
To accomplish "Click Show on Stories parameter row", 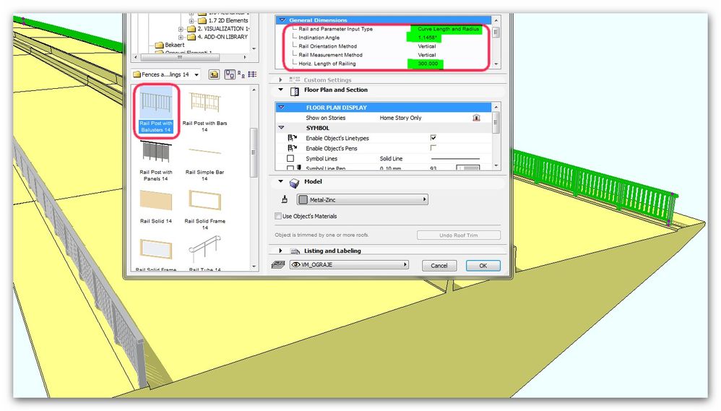I will [x=384, y=118].
